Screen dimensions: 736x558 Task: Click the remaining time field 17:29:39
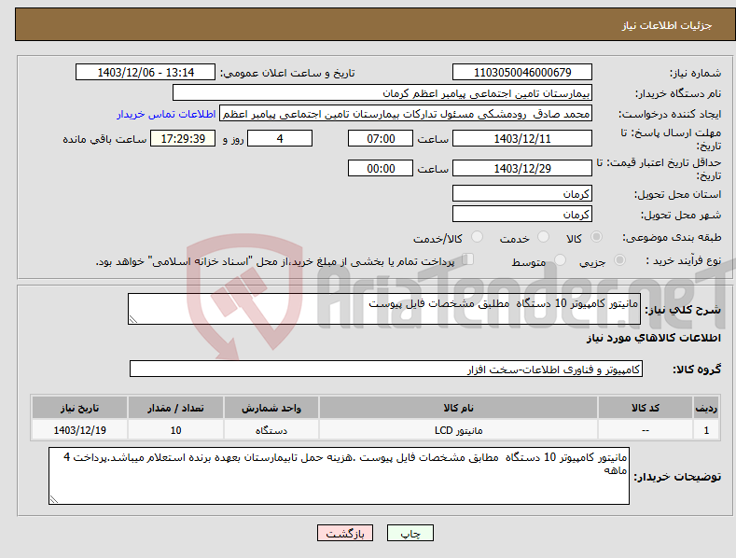(x=183, y=138)
